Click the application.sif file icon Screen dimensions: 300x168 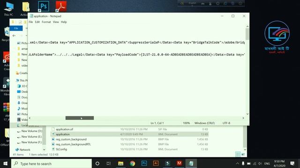(x=53, y=129)
